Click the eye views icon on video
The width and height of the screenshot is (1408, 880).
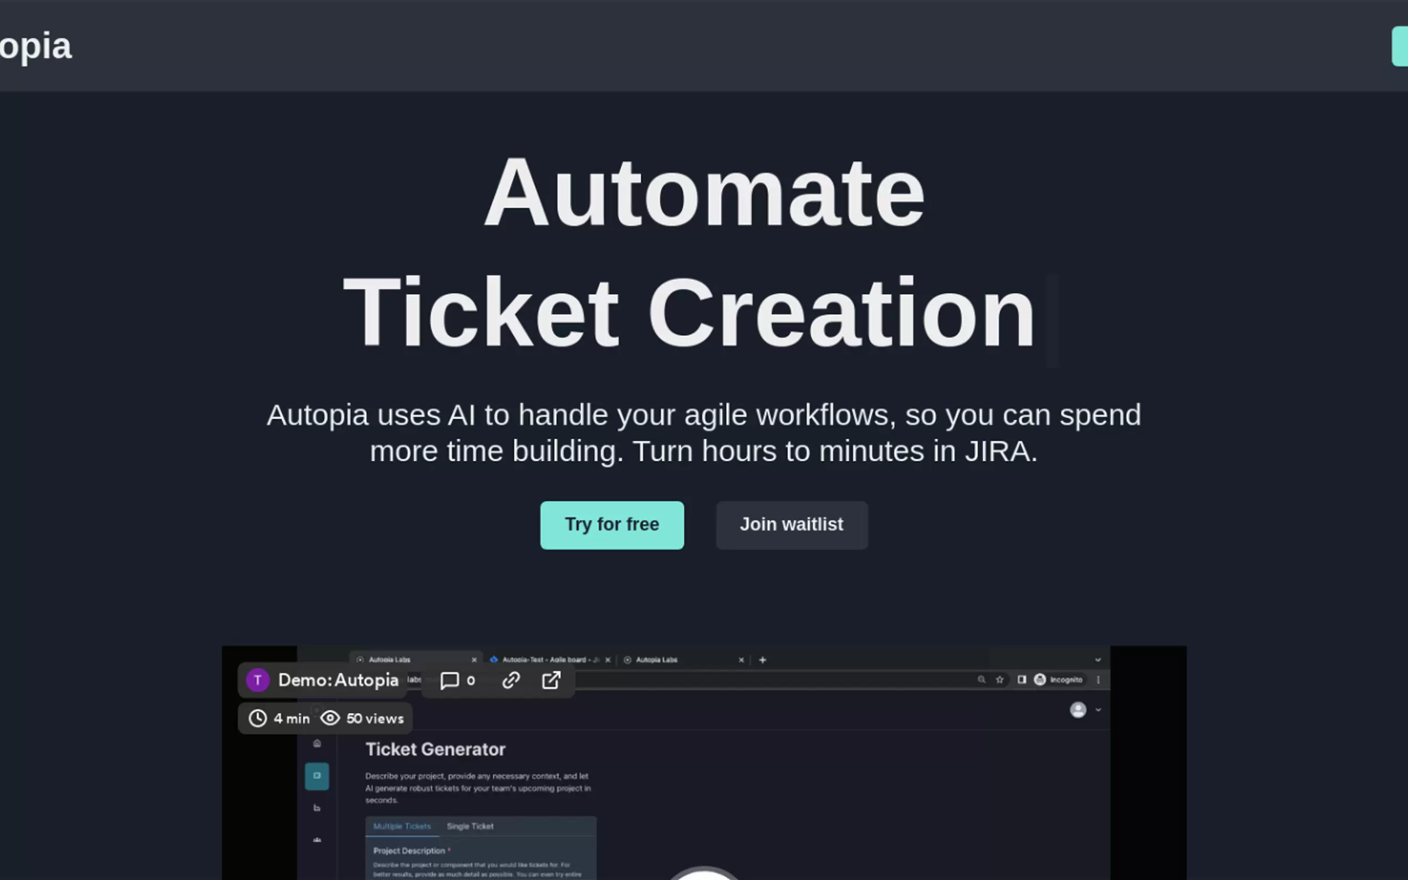click(330, 718)
